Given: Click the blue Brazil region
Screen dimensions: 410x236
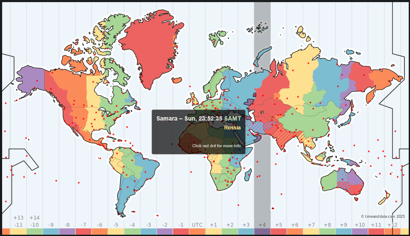Looking at the screenshot, I should pyautogui.click(x=147, y=167).
